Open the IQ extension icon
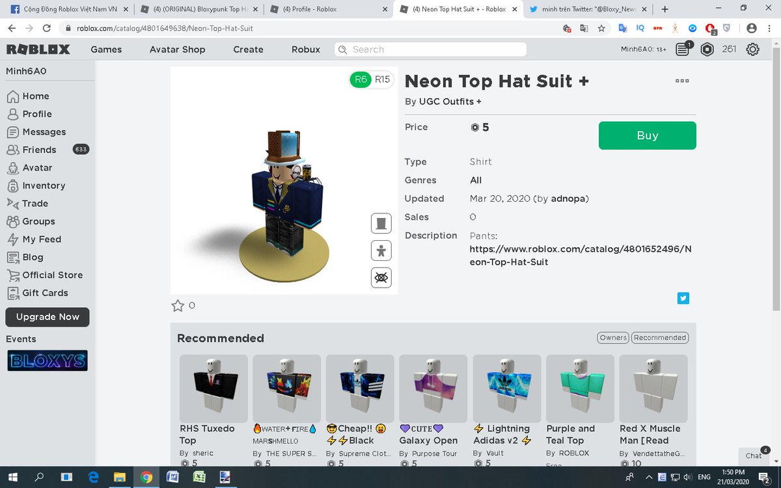The width and height of the screenshot is (781, 488). pos(640,29)
